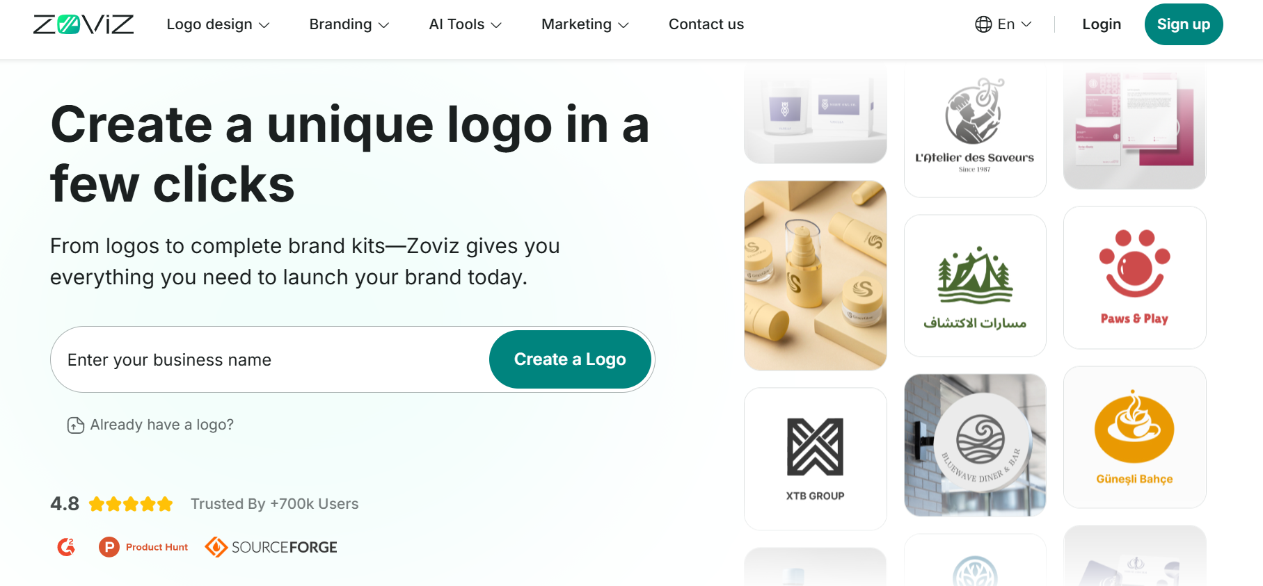The height and width of the screenshot is (586, 1263).
Task: Expand the Branding dropdown menu
Action: 349,24
